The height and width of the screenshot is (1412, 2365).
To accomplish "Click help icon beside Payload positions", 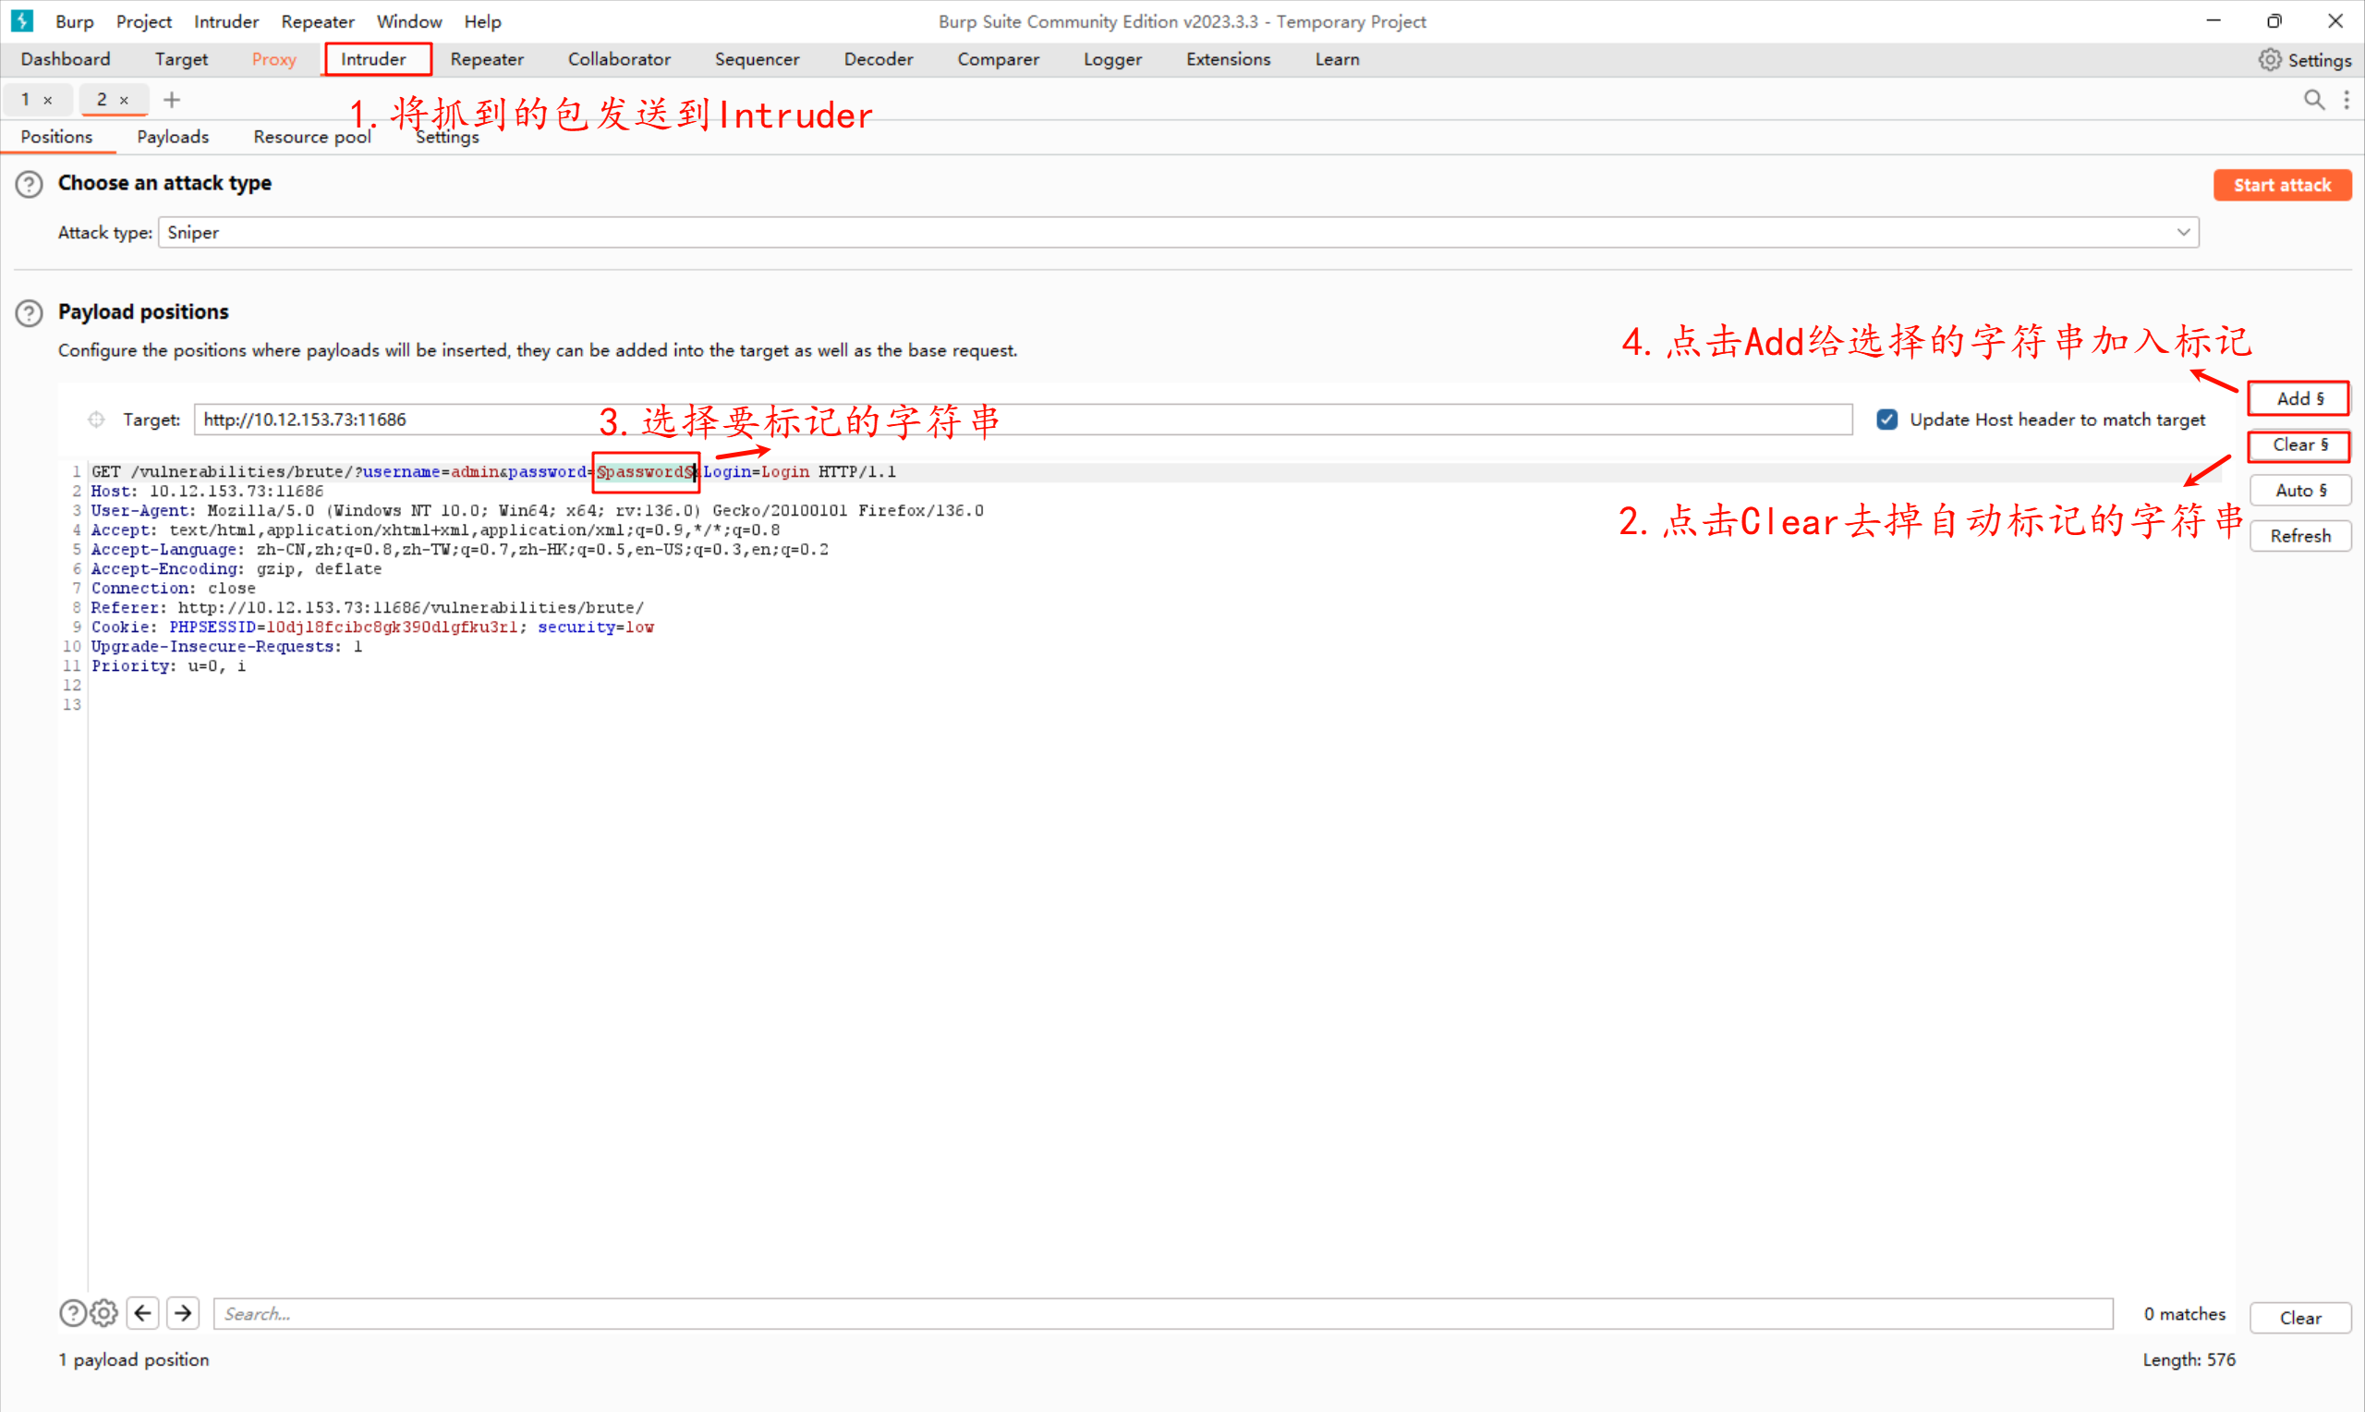I will (x=30, y=313).
